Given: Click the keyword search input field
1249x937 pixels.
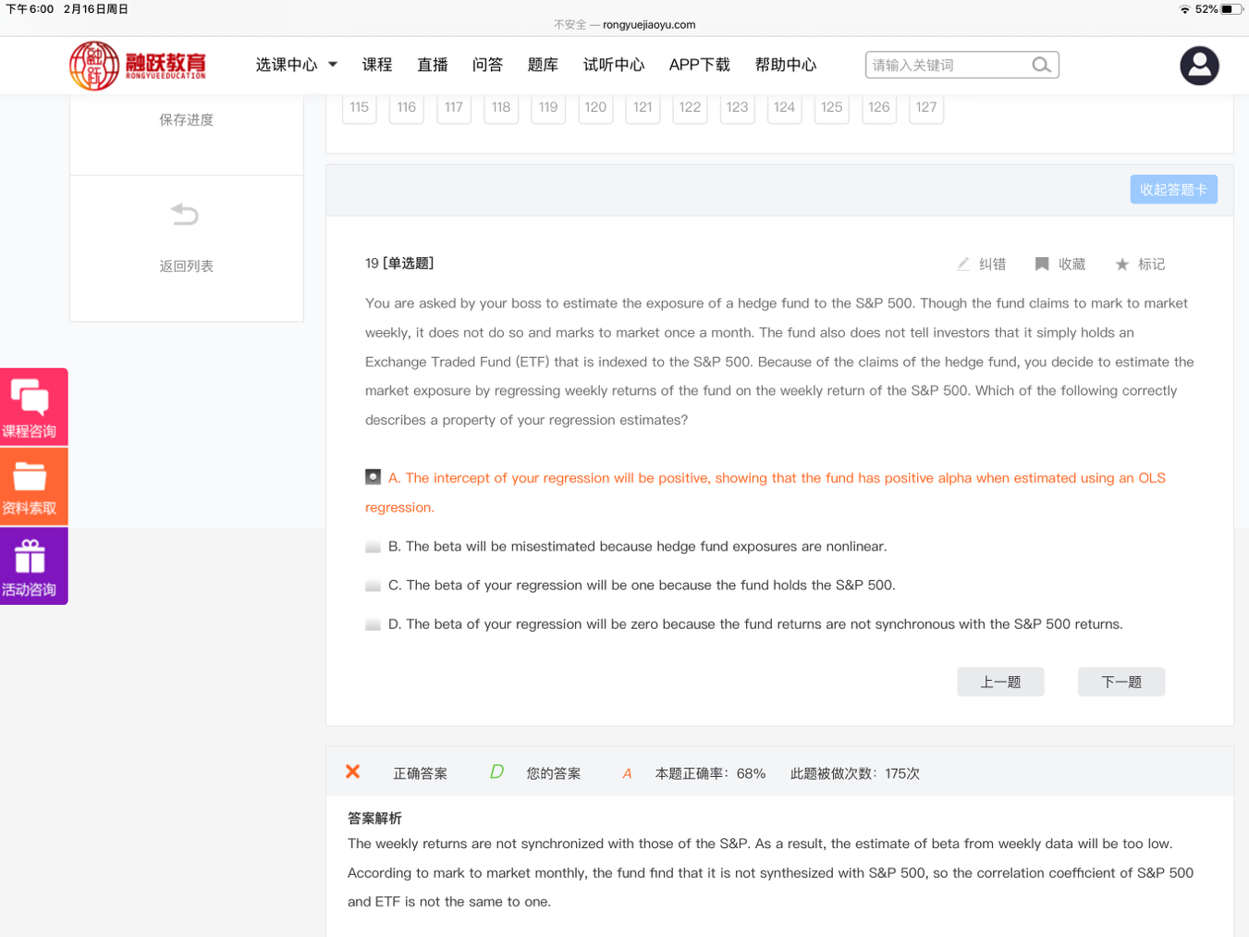Looking at the screenshot, I should coord(948,65).
